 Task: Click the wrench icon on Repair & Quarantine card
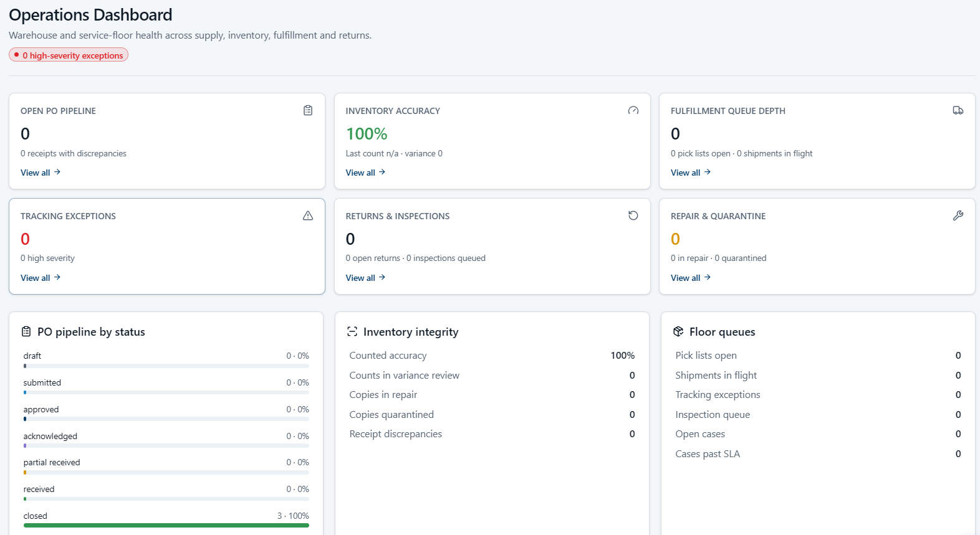click(958, 215)
